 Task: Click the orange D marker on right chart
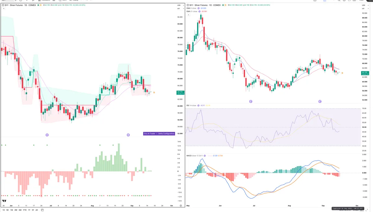(342, 73)
